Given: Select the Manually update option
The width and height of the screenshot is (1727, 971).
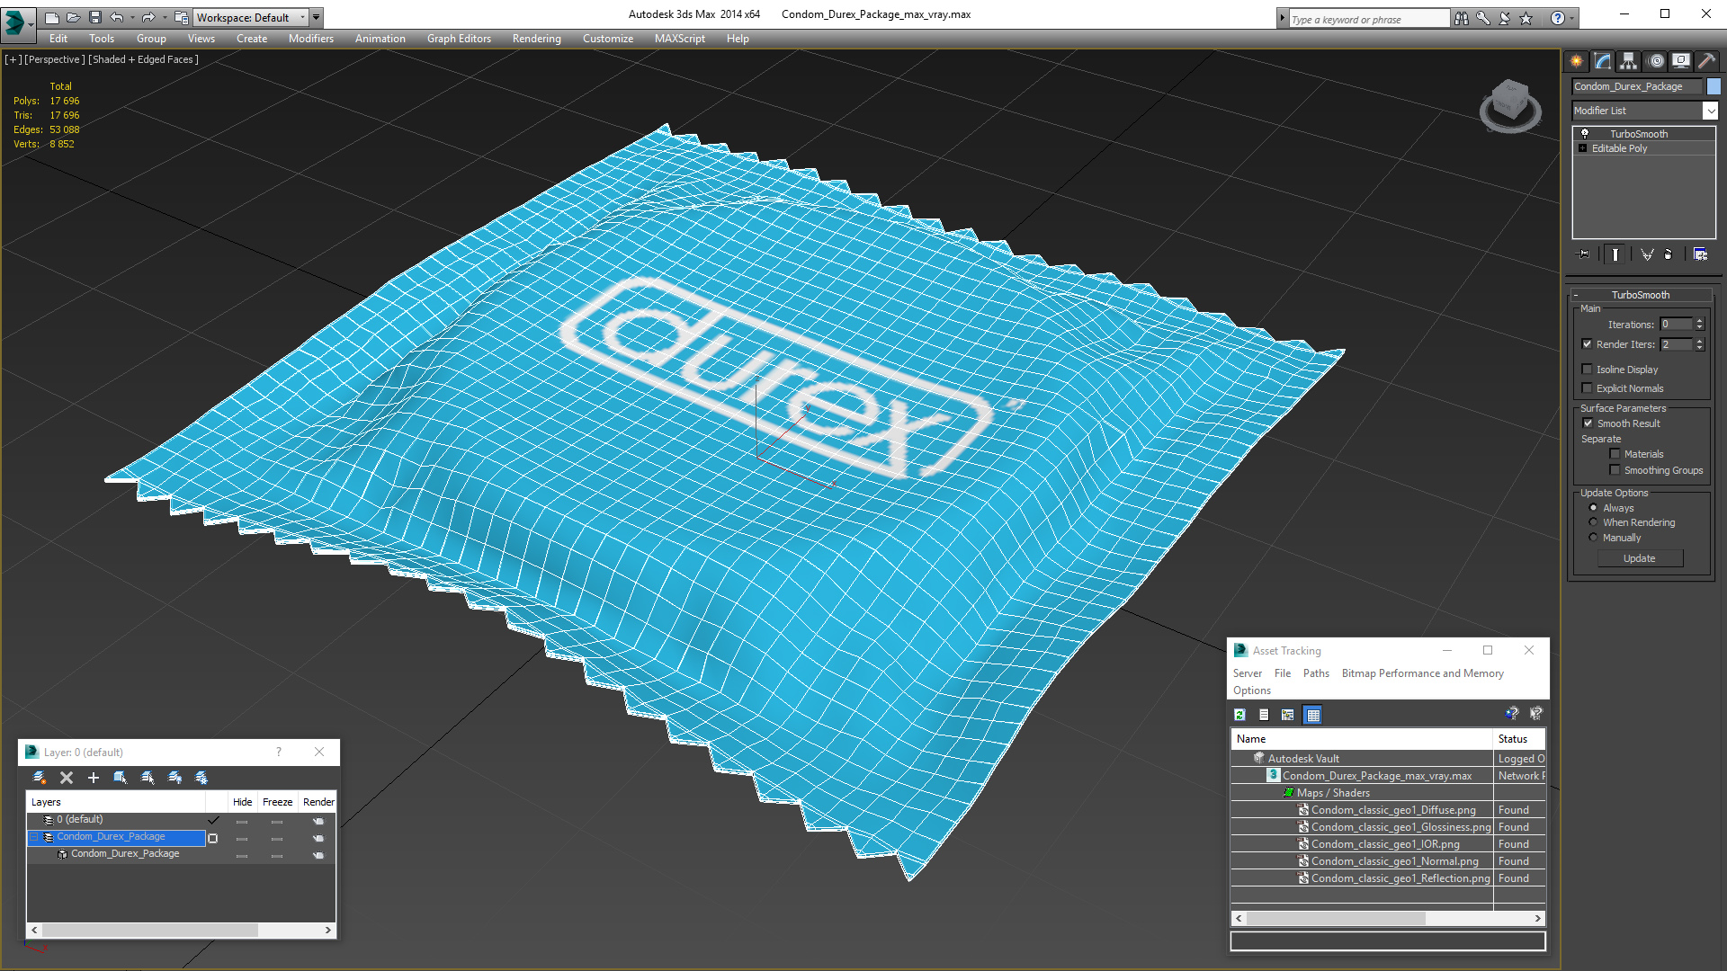Looking at the screenshot, I should pos(1593,538).
